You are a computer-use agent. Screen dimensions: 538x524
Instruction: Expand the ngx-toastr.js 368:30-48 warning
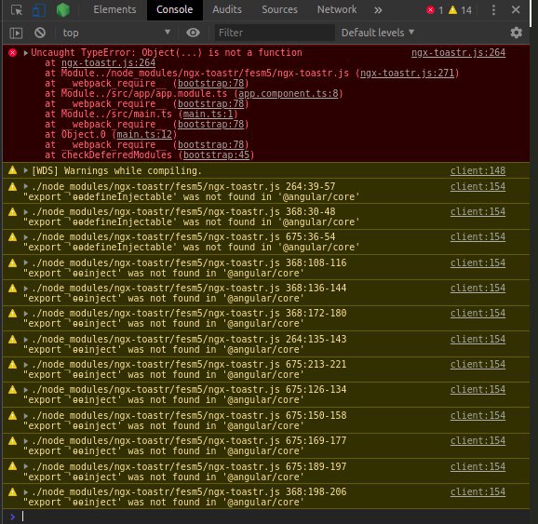tap(26, 211)
